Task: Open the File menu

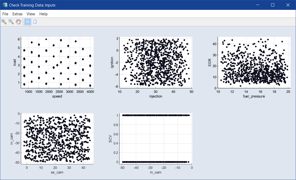Action: click(5, 14)
